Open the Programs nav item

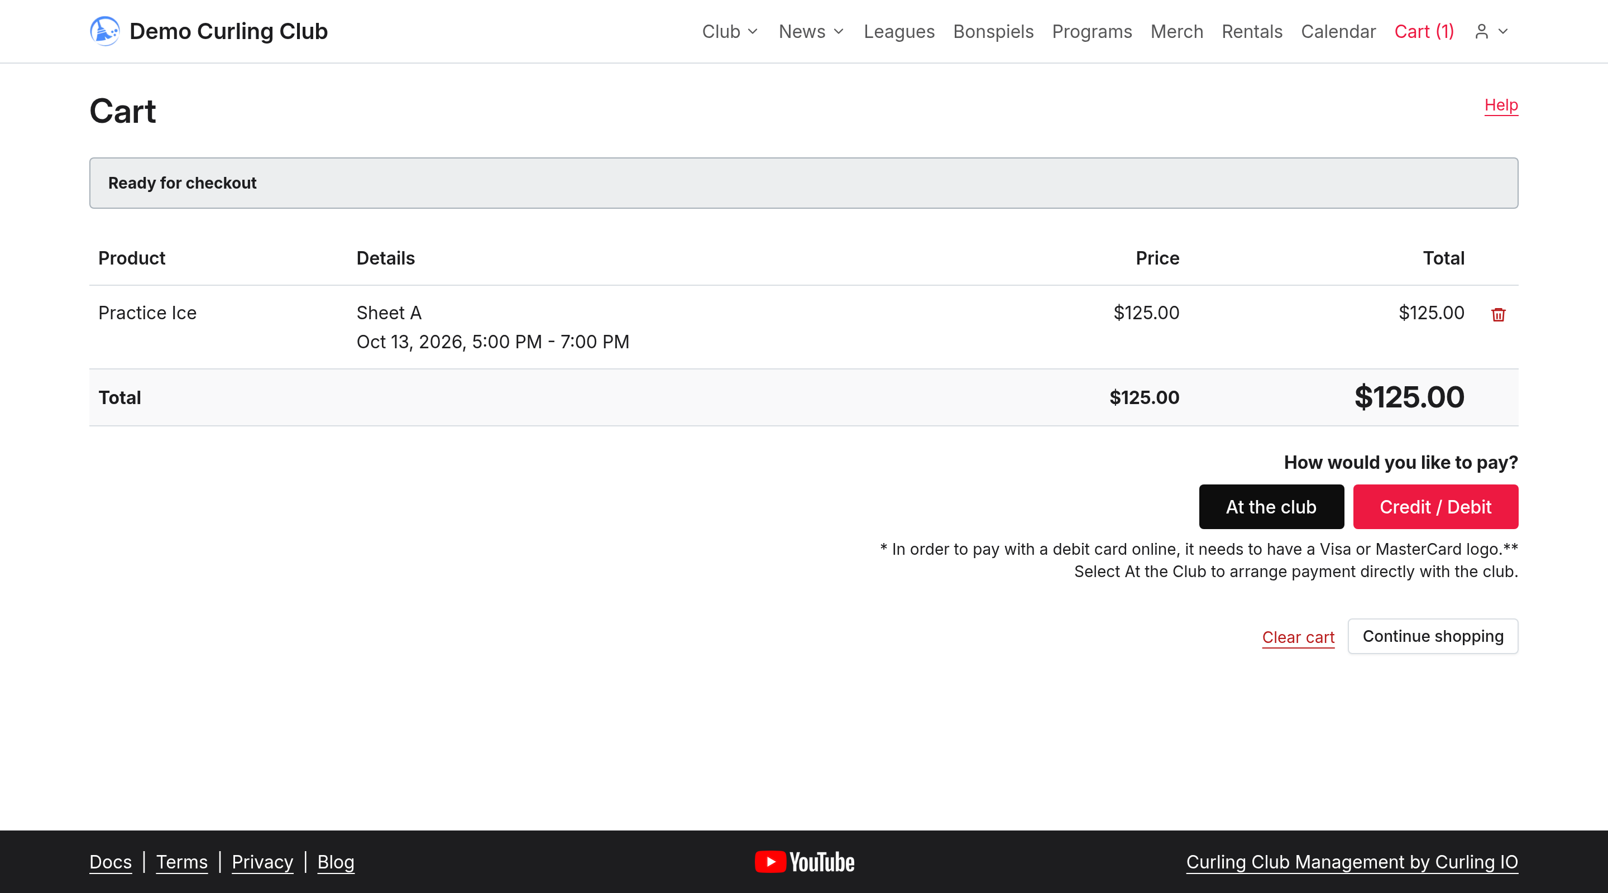tap(1092, 31)
